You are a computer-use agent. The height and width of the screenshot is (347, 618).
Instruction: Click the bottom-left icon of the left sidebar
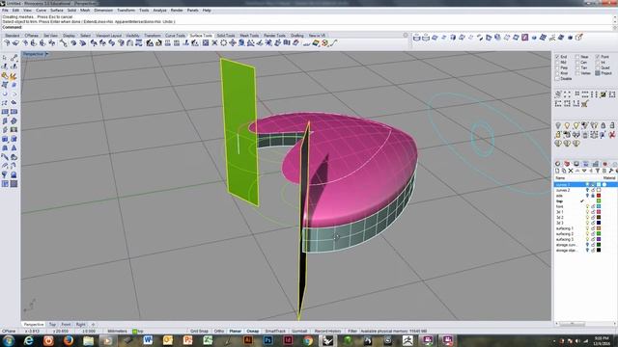[x=5, y=184]
